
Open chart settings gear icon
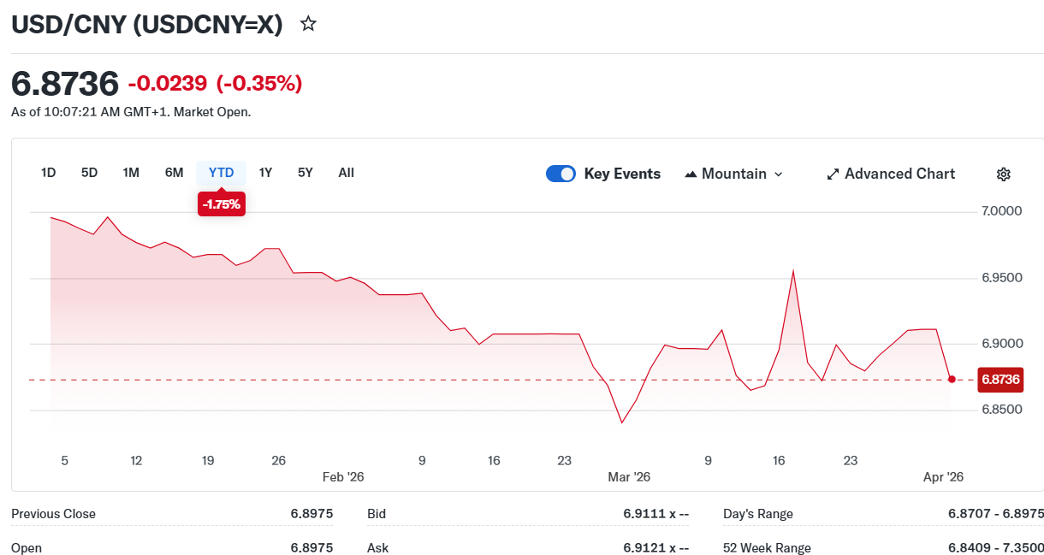1004,174
